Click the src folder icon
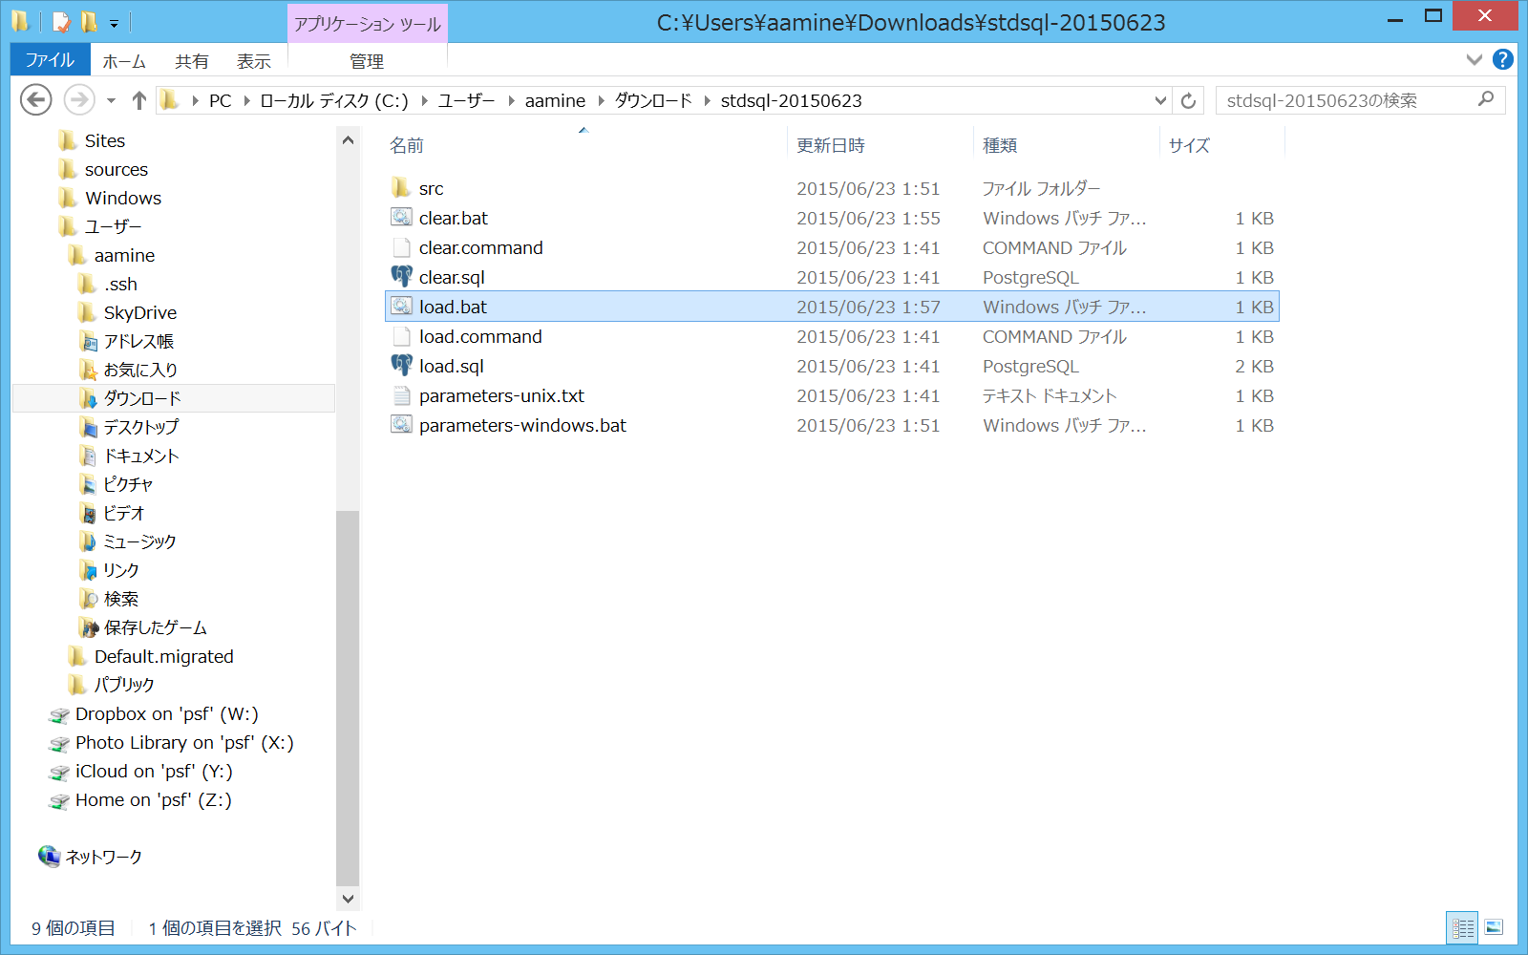This screenshot has height=955, width=1528. [x=402, y=188]
